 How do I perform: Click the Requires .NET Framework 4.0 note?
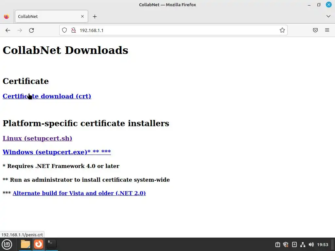[x=61, y=166]
